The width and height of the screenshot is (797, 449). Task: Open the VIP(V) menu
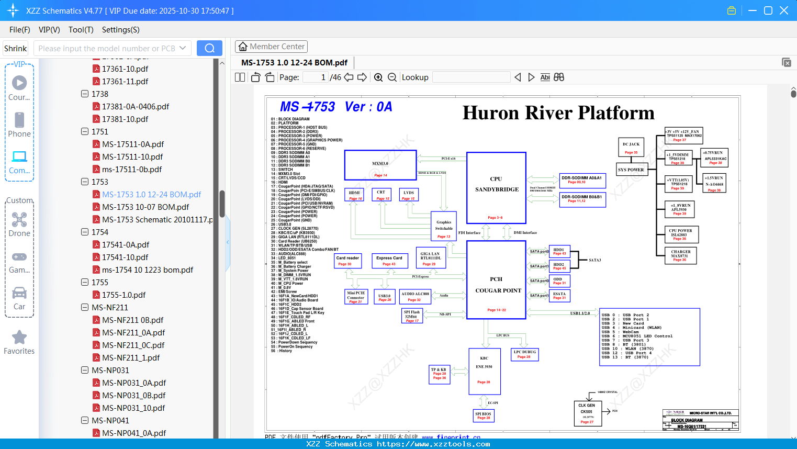[x=49, y=30]
